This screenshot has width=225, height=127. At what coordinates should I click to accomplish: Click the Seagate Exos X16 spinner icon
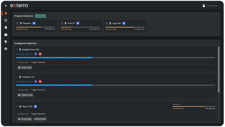17,50
